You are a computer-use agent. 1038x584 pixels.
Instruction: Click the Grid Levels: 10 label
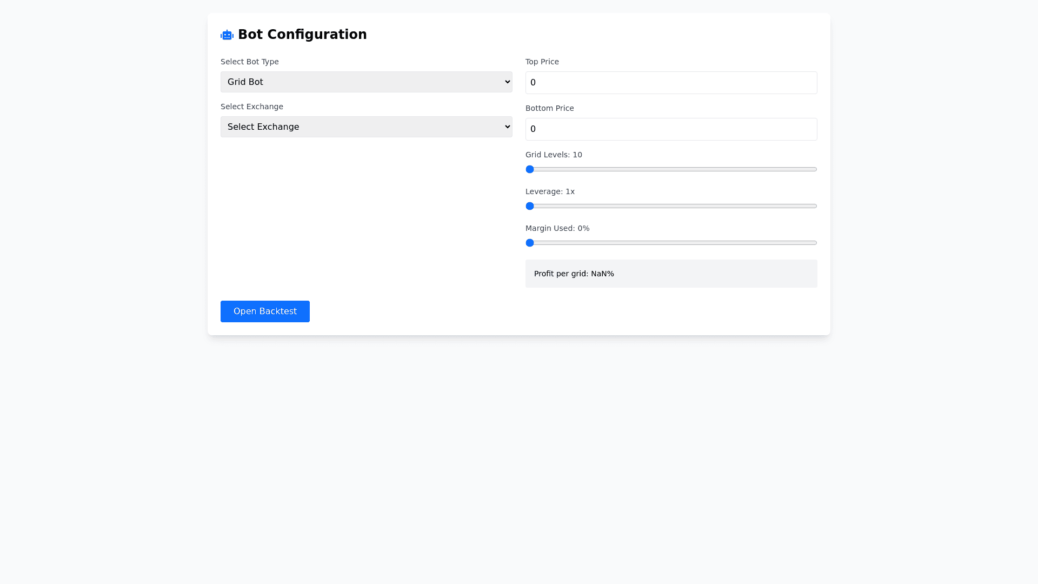pyautogui.click(x=554, y=155)
